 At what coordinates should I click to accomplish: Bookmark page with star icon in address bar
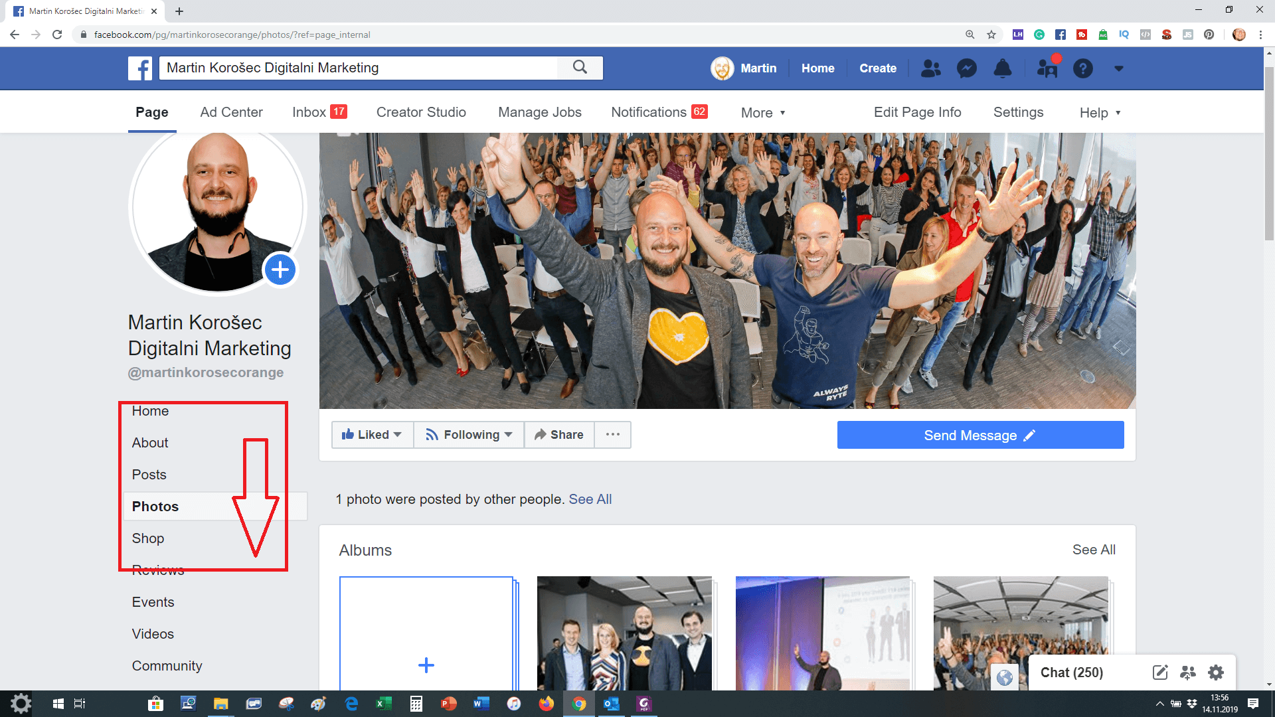click(x=991, y=35)
